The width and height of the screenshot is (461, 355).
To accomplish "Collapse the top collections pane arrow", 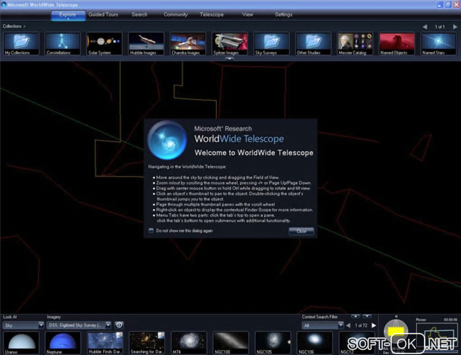I will (230, 59).
